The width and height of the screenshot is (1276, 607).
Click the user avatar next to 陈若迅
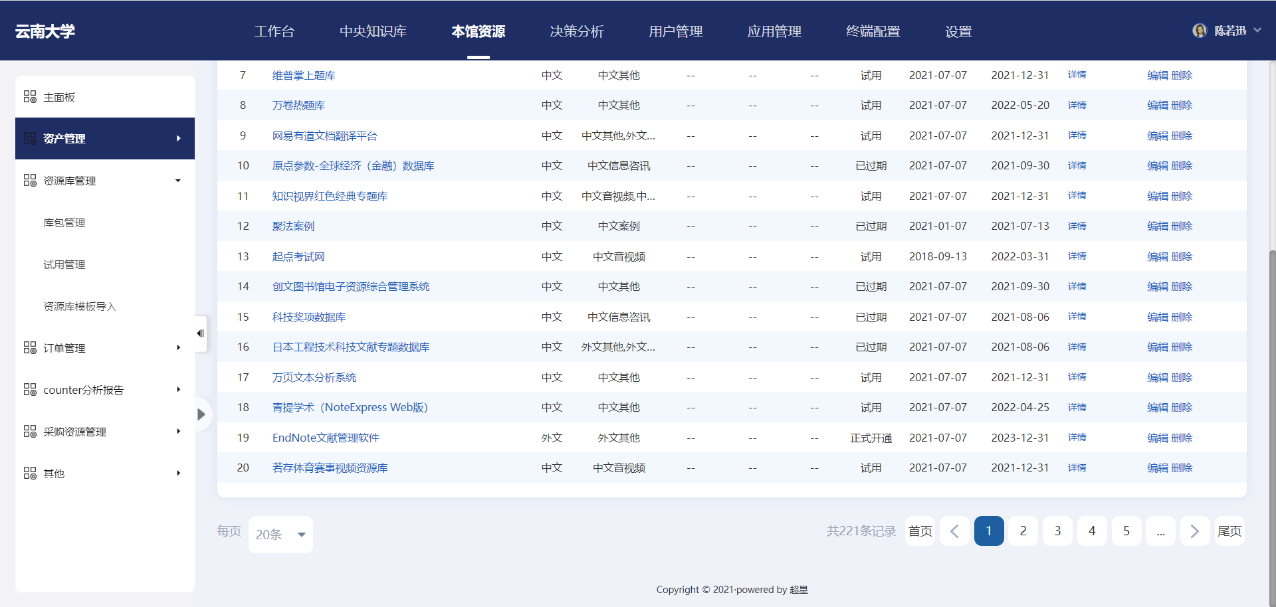(x=1200, y=31)
